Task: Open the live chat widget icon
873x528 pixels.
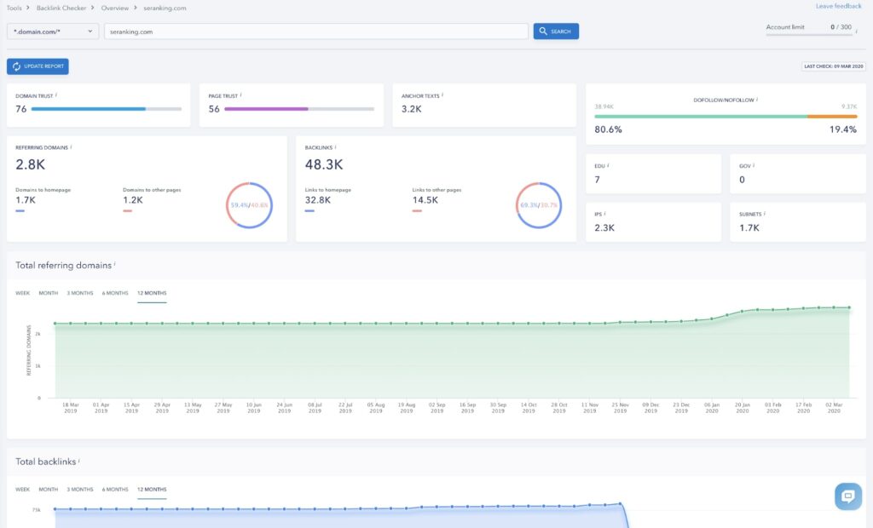Action: click(x=848, y=496)
